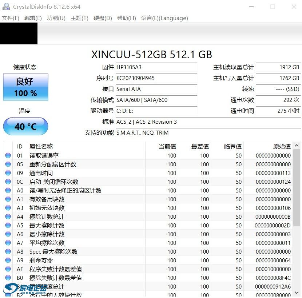302x298 pixels.
Task: Click the 良好 100 % health status button
Action: 25,87
